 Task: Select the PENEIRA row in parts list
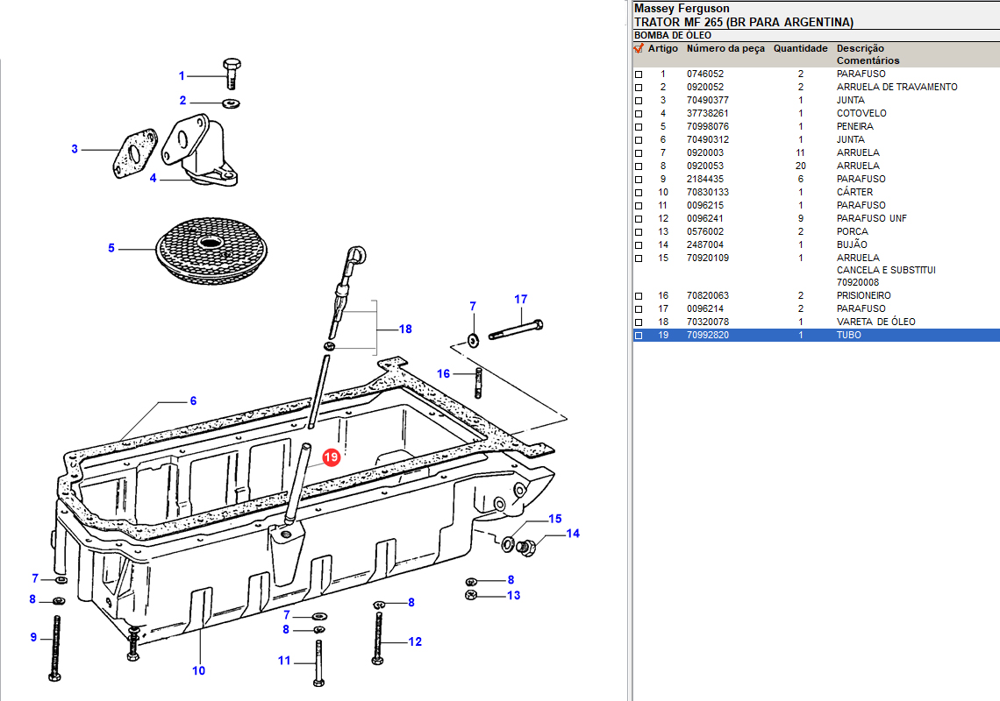tap(854, 126)
